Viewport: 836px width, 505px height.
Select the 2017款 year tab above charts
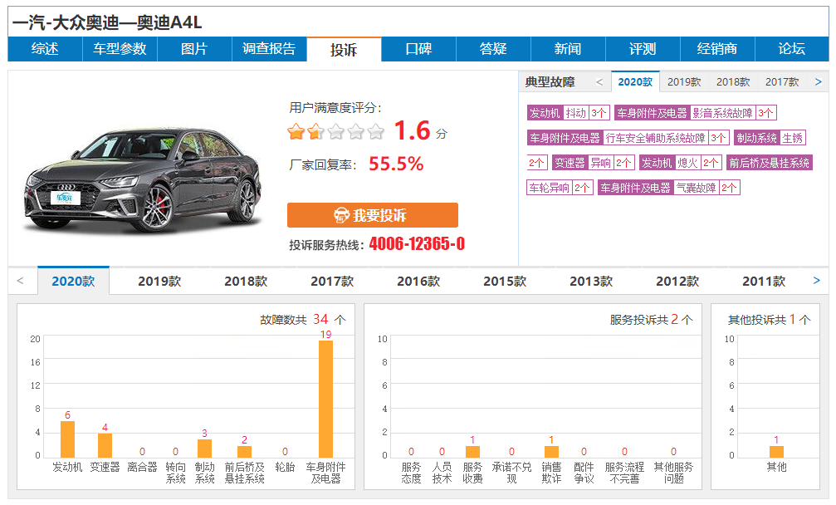click(x=332, y=281)
